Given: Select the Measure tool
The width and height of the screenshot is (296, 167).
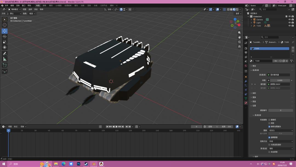Looking at the screenshot, I should [5, 59].
